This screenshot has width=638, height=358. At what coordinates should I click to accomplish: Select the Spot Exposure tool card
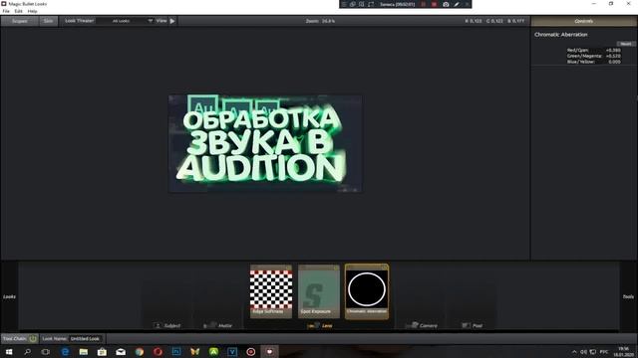(x=319, y=291)
